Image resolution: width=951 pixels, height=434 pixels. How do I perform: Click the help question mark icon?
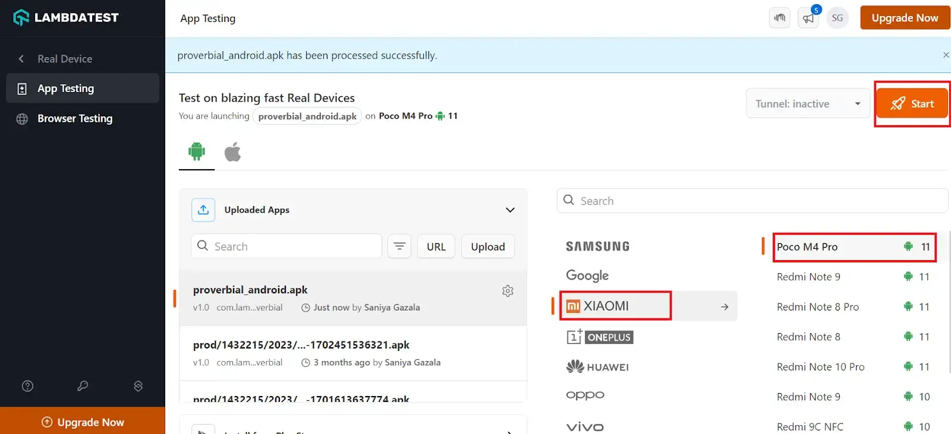point(27,387)
